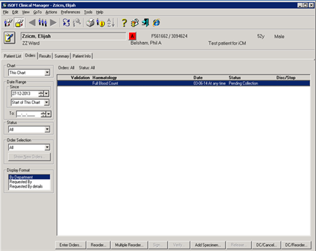Click the red alert A indicator
316x251 pixels.
(133, 36)
